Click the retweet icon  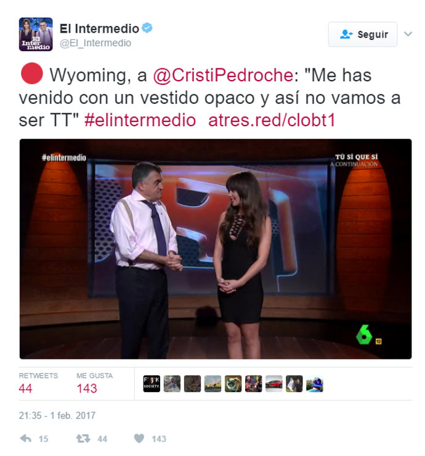83,438
